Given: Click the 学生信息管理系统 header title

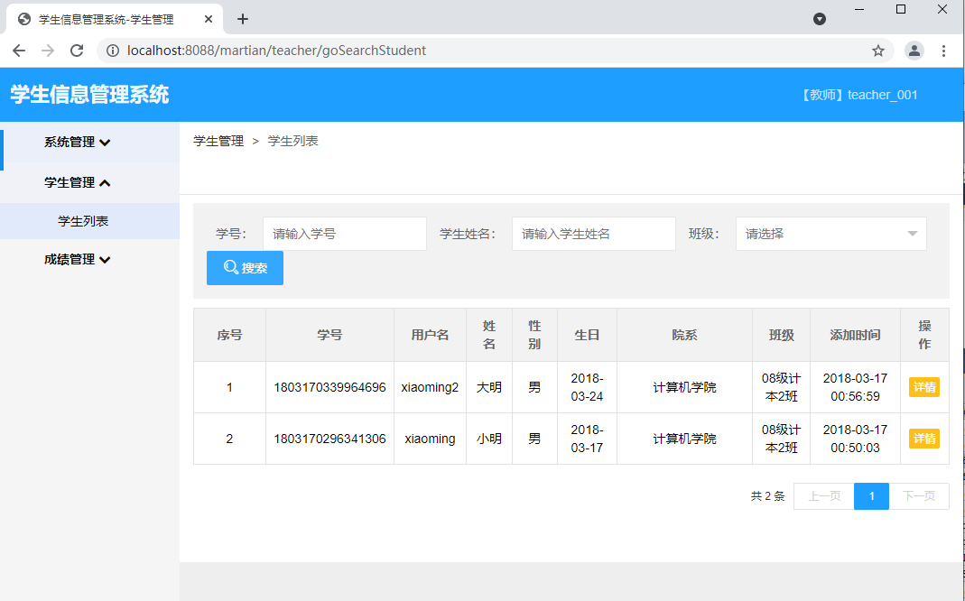Looking at the screenshot, I should tap(89, 95).
